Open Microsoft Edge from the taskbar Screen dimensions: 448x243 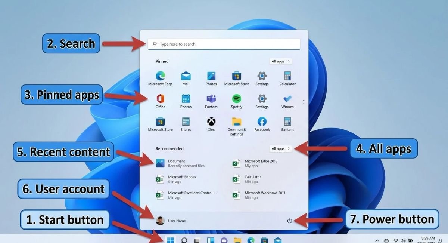[251, 240]
